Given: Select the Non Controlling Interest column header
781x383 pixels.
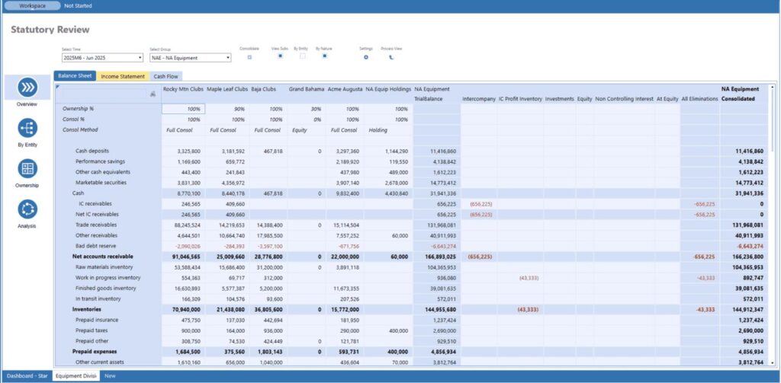Looking at the screenshot, I should tap(624, 99).
